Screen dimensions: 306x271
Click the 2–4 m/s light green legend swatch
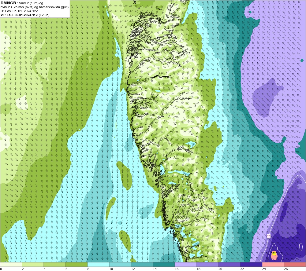(x=33, y=265)
